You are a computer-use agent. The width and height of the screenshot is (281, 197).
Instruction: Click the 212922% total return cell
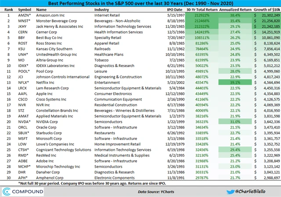pos(202,15)
